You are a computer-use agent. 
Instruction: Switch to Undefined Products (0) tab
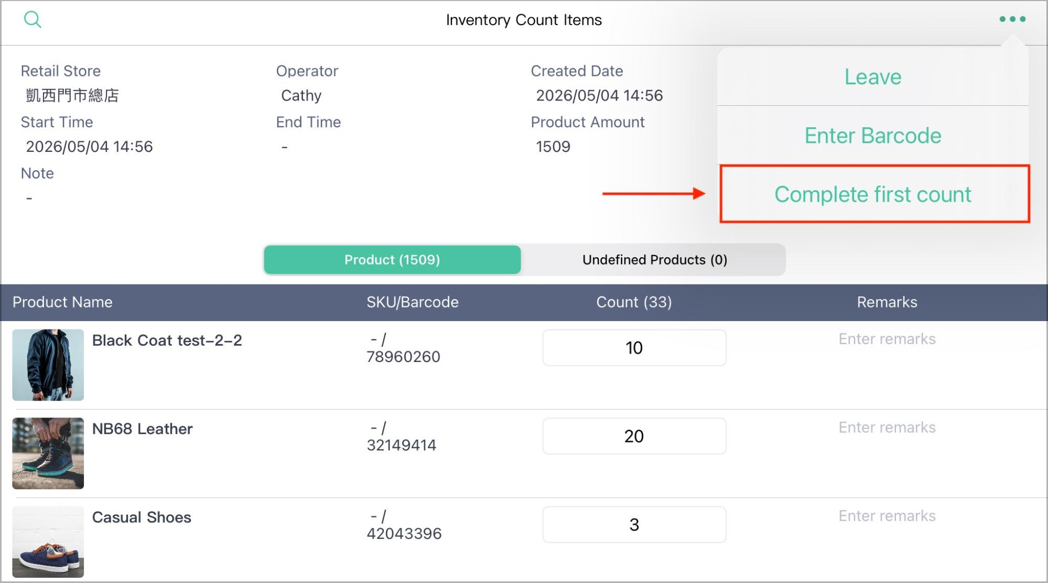click(654, 260)
